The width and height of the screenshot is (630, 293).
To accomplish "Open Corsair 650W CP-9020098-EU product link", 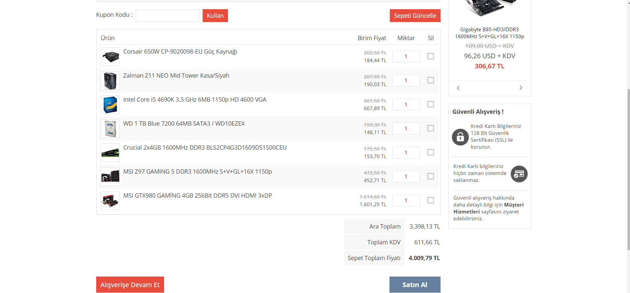I will click(180, 52).
